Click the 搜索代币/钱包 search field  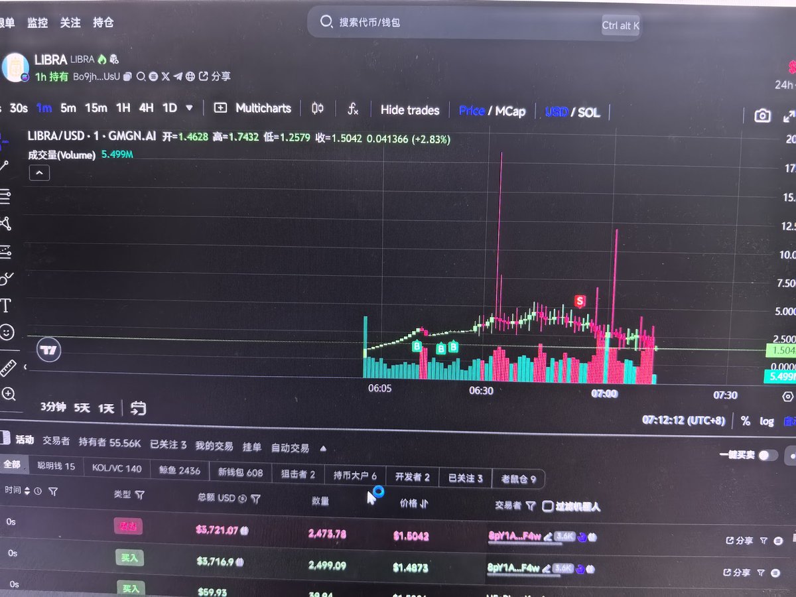click(x=474, y=24)
